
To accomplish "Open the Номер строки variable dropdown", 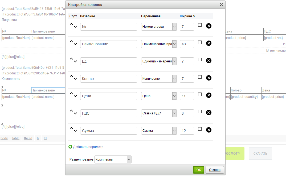I will (159, 27).
